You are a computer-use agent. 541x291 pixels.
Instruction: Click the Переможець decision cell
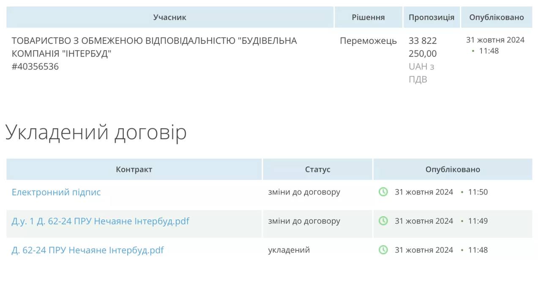click(x=368, y=41)
